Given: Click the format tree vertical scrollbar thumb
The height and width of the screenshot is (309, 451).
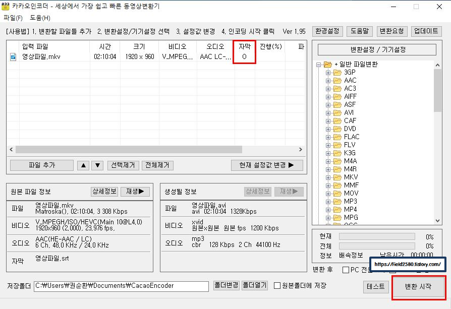Looking at the screenshot, I should [x=437, y=90].
